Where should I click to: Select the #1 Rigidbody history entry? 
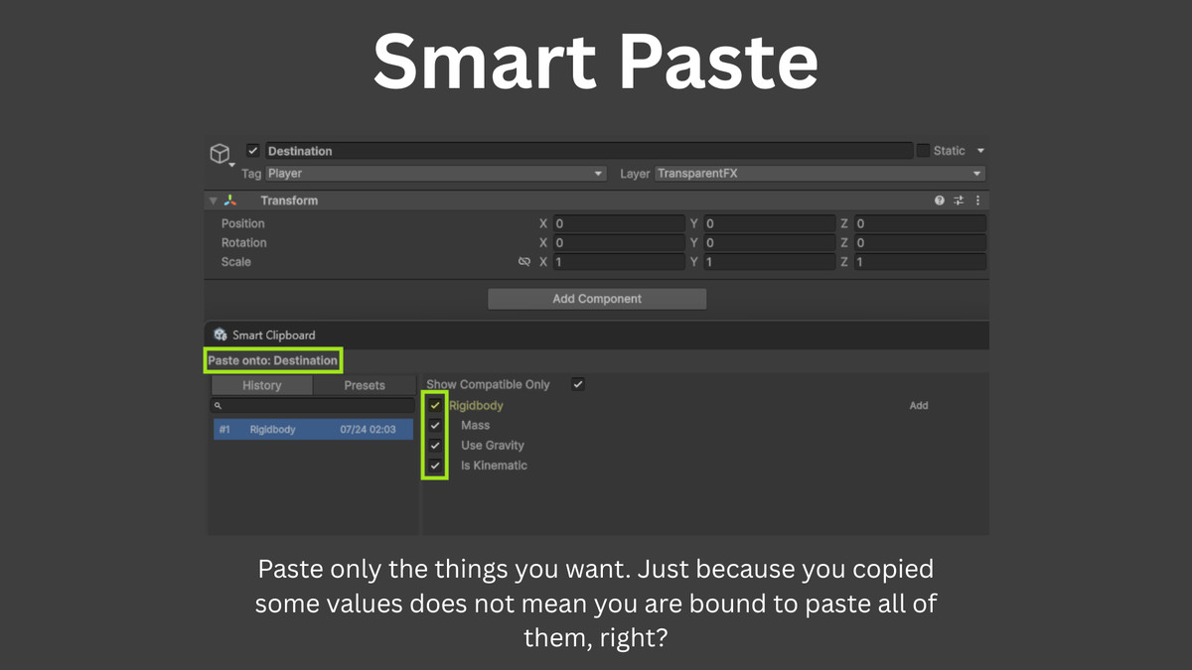(313, 429)
